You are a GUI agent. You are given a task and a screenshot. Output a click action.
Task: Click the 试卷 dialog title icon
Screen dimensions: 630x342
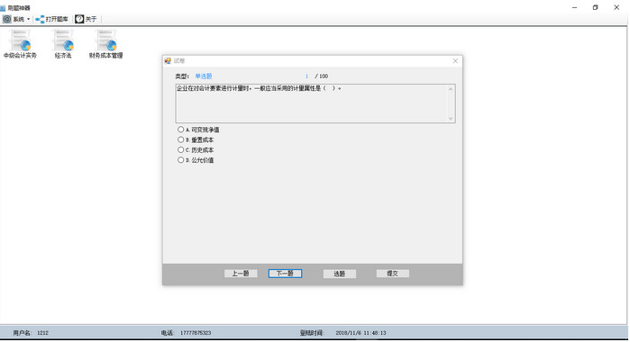[168, 61]
